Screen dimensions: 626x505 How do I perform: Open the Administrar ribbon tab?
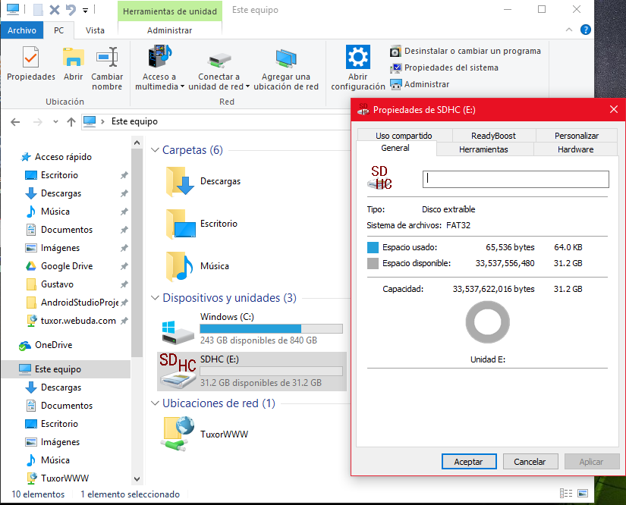[170, 30]
